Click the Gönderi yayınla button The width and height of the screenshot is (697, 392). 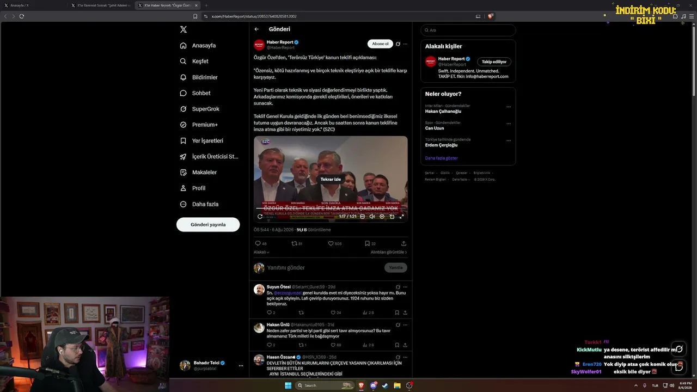(x=208, y=224)
